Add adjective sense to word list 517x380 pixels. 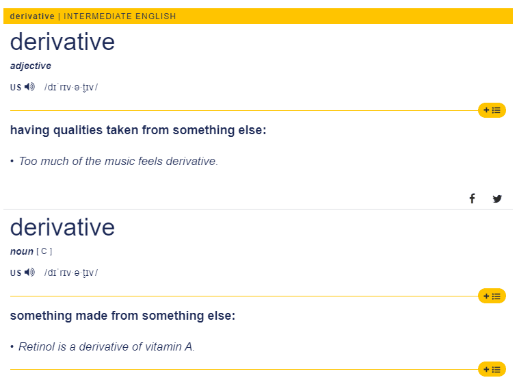click(492, 110)
